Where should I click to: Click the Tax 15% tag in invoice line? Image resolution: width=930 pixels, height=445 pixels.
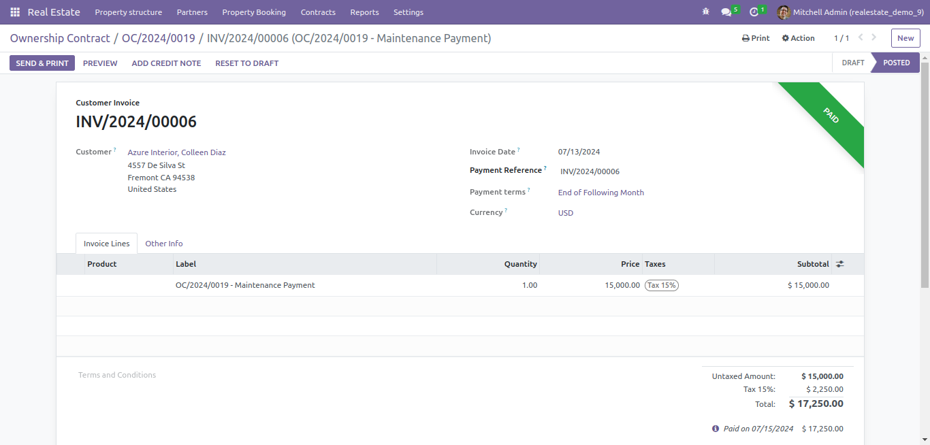click(662, 285)
